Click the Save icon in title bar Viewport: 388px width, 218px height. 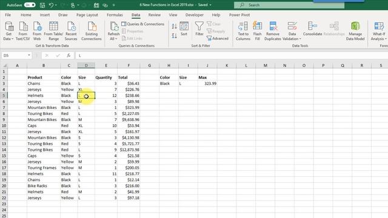[x=42, y=5]
